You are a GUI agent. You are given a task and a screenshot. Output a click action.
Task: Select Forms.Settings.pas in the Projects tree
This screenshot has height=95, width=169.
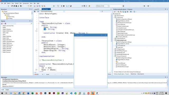122,65
